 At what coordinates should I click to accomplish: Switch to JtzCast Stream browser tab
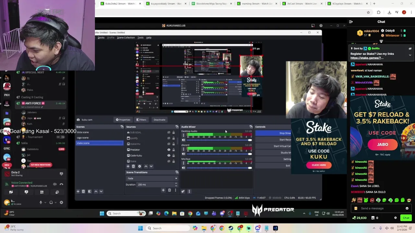(x=302, y=4)
